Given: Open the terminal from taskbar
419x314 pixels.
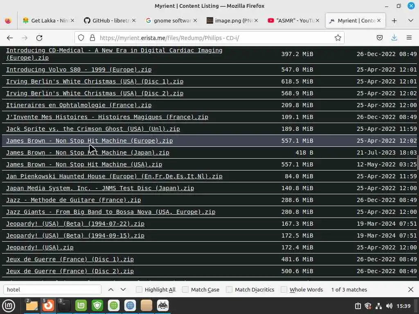Looking at the screenshot, I should tap(64, 305).
